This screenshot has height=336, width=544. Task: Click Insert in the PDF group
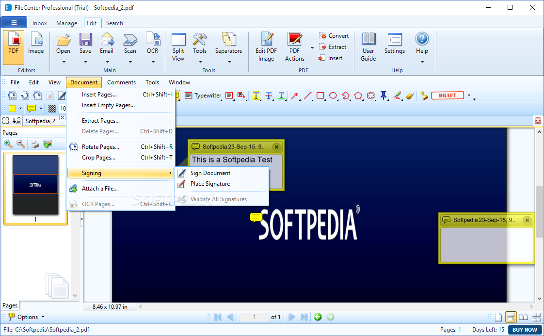[331, 58]
